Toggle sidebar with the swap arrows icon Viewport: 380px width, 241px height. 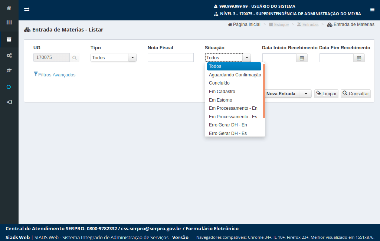click(27, 9)
